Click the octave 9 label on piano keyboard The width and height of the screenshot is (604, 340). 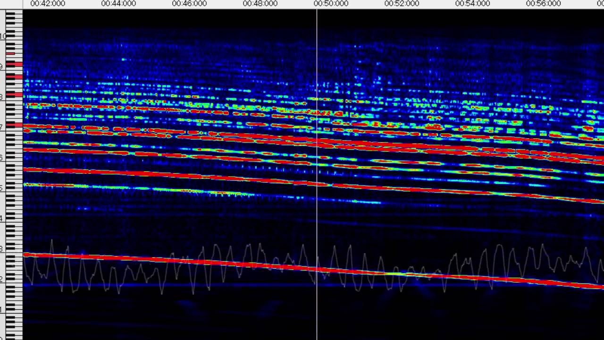(2, 67)
